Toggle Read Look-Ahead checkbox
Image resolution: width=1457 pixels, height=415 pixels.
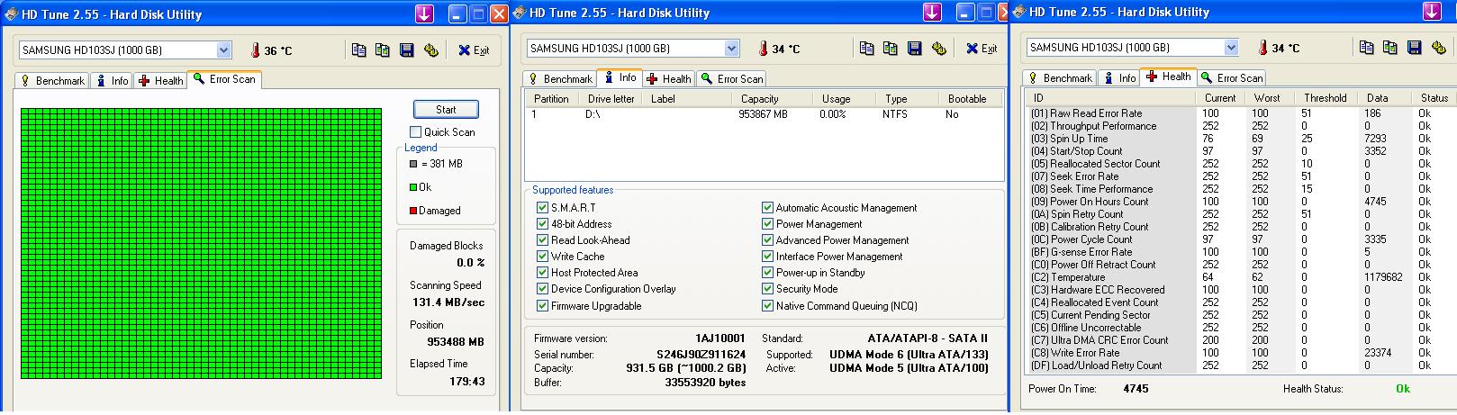pyautogui.click(x=542, y=239)
